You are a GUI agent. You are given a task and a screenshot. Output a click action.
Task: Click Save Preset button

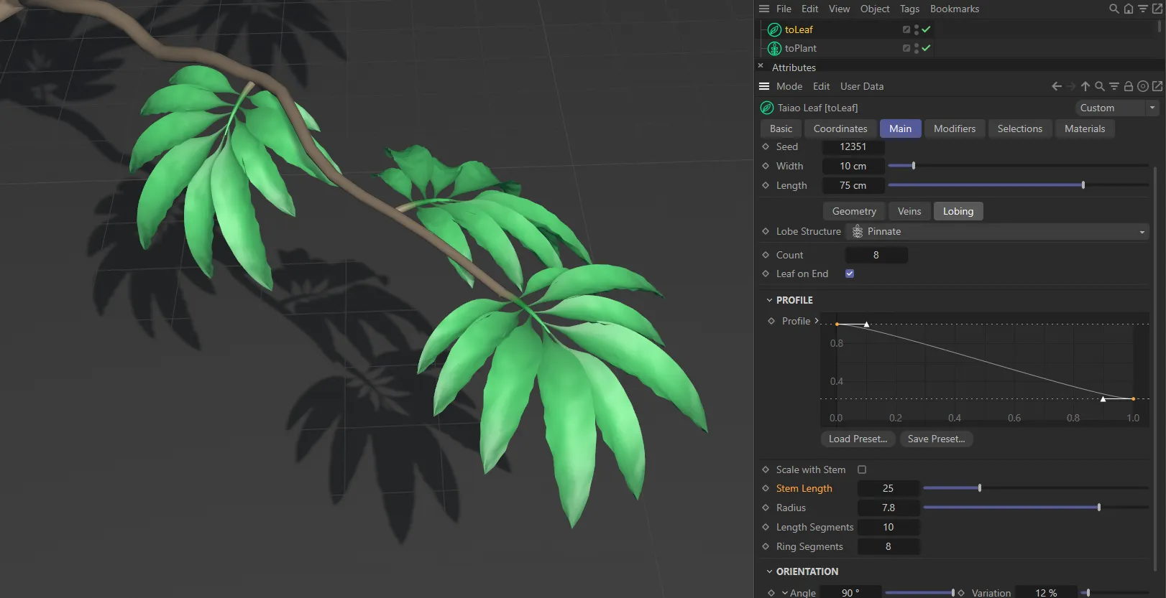point(936,439)
